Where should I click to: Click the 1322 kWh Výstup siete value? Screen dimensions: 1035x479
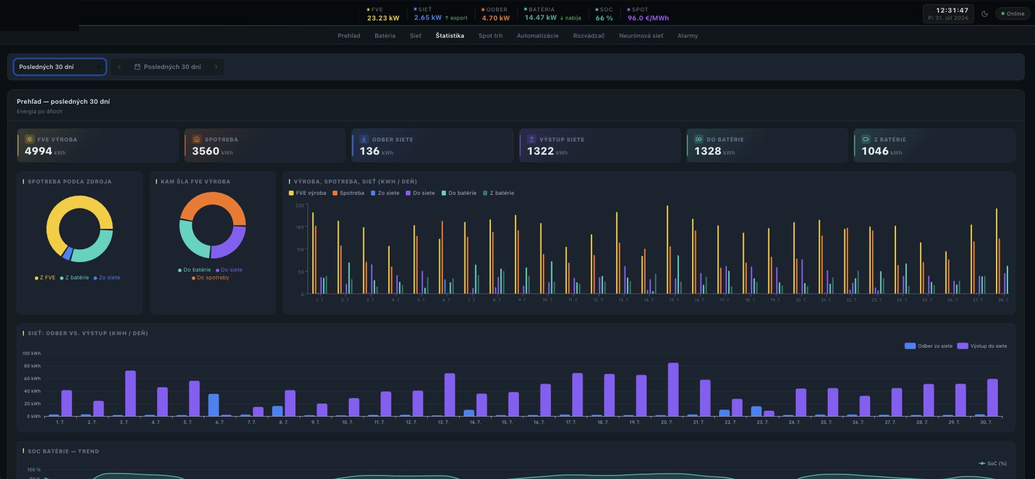pyautogui.click(x=547, y=151)
